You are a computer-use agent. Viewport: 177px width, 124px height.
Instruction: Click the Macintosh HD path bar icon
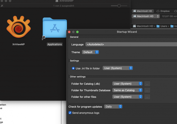coord(134,26)
